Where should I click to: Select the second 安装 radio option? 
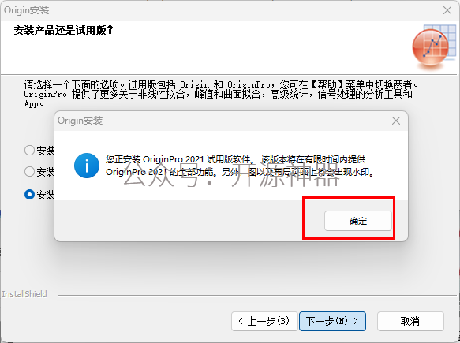tap(29, 172)
